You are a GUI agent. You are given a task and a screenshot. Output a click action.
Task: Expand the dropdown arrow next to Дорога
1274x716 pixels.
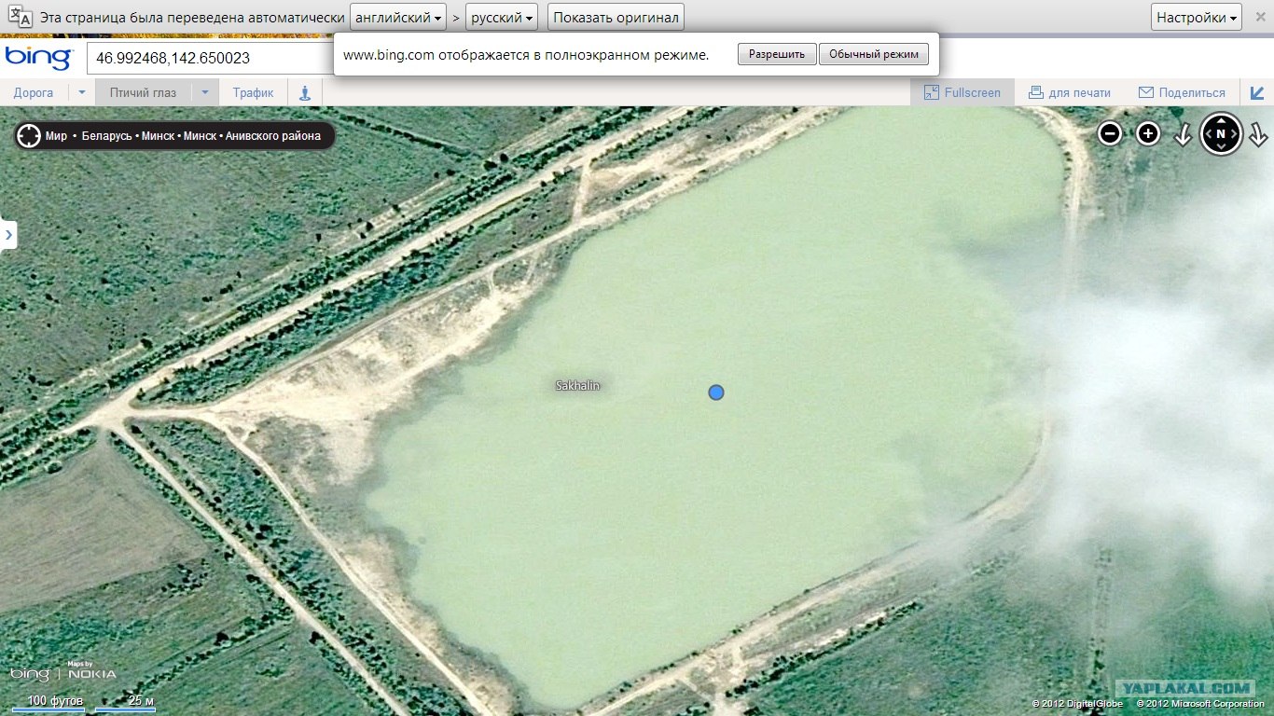pos(81,92)
